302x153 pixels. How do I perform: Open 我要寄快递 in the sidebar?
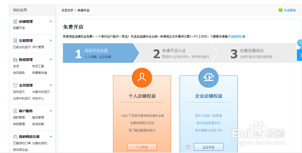[x=40, y=73]
